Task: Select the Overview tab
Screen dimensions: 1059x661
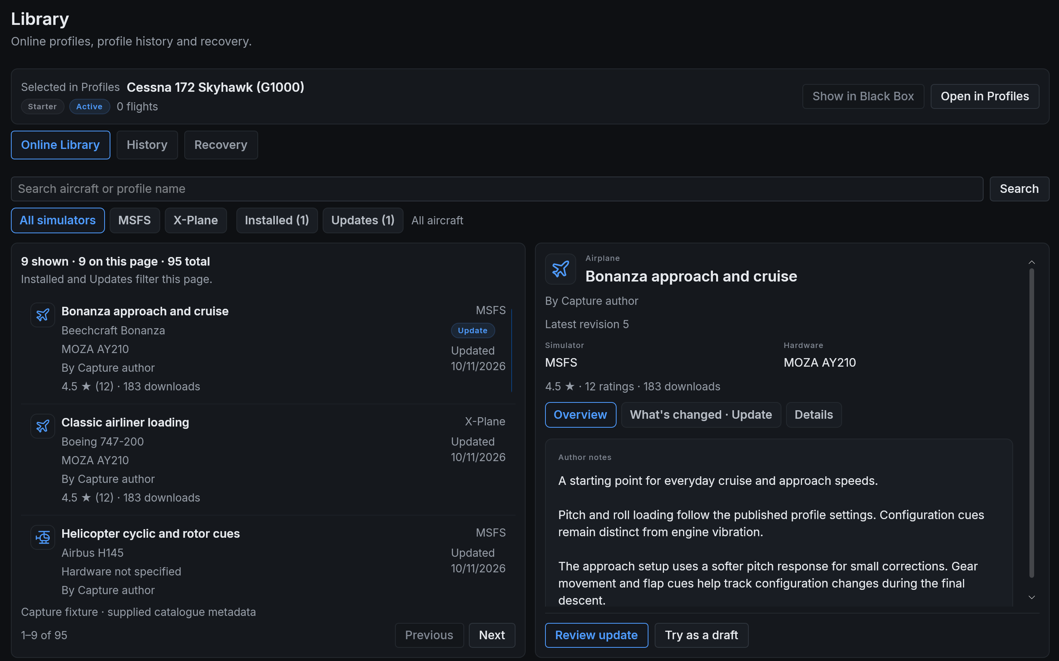Action: click(x=580, y=414)
